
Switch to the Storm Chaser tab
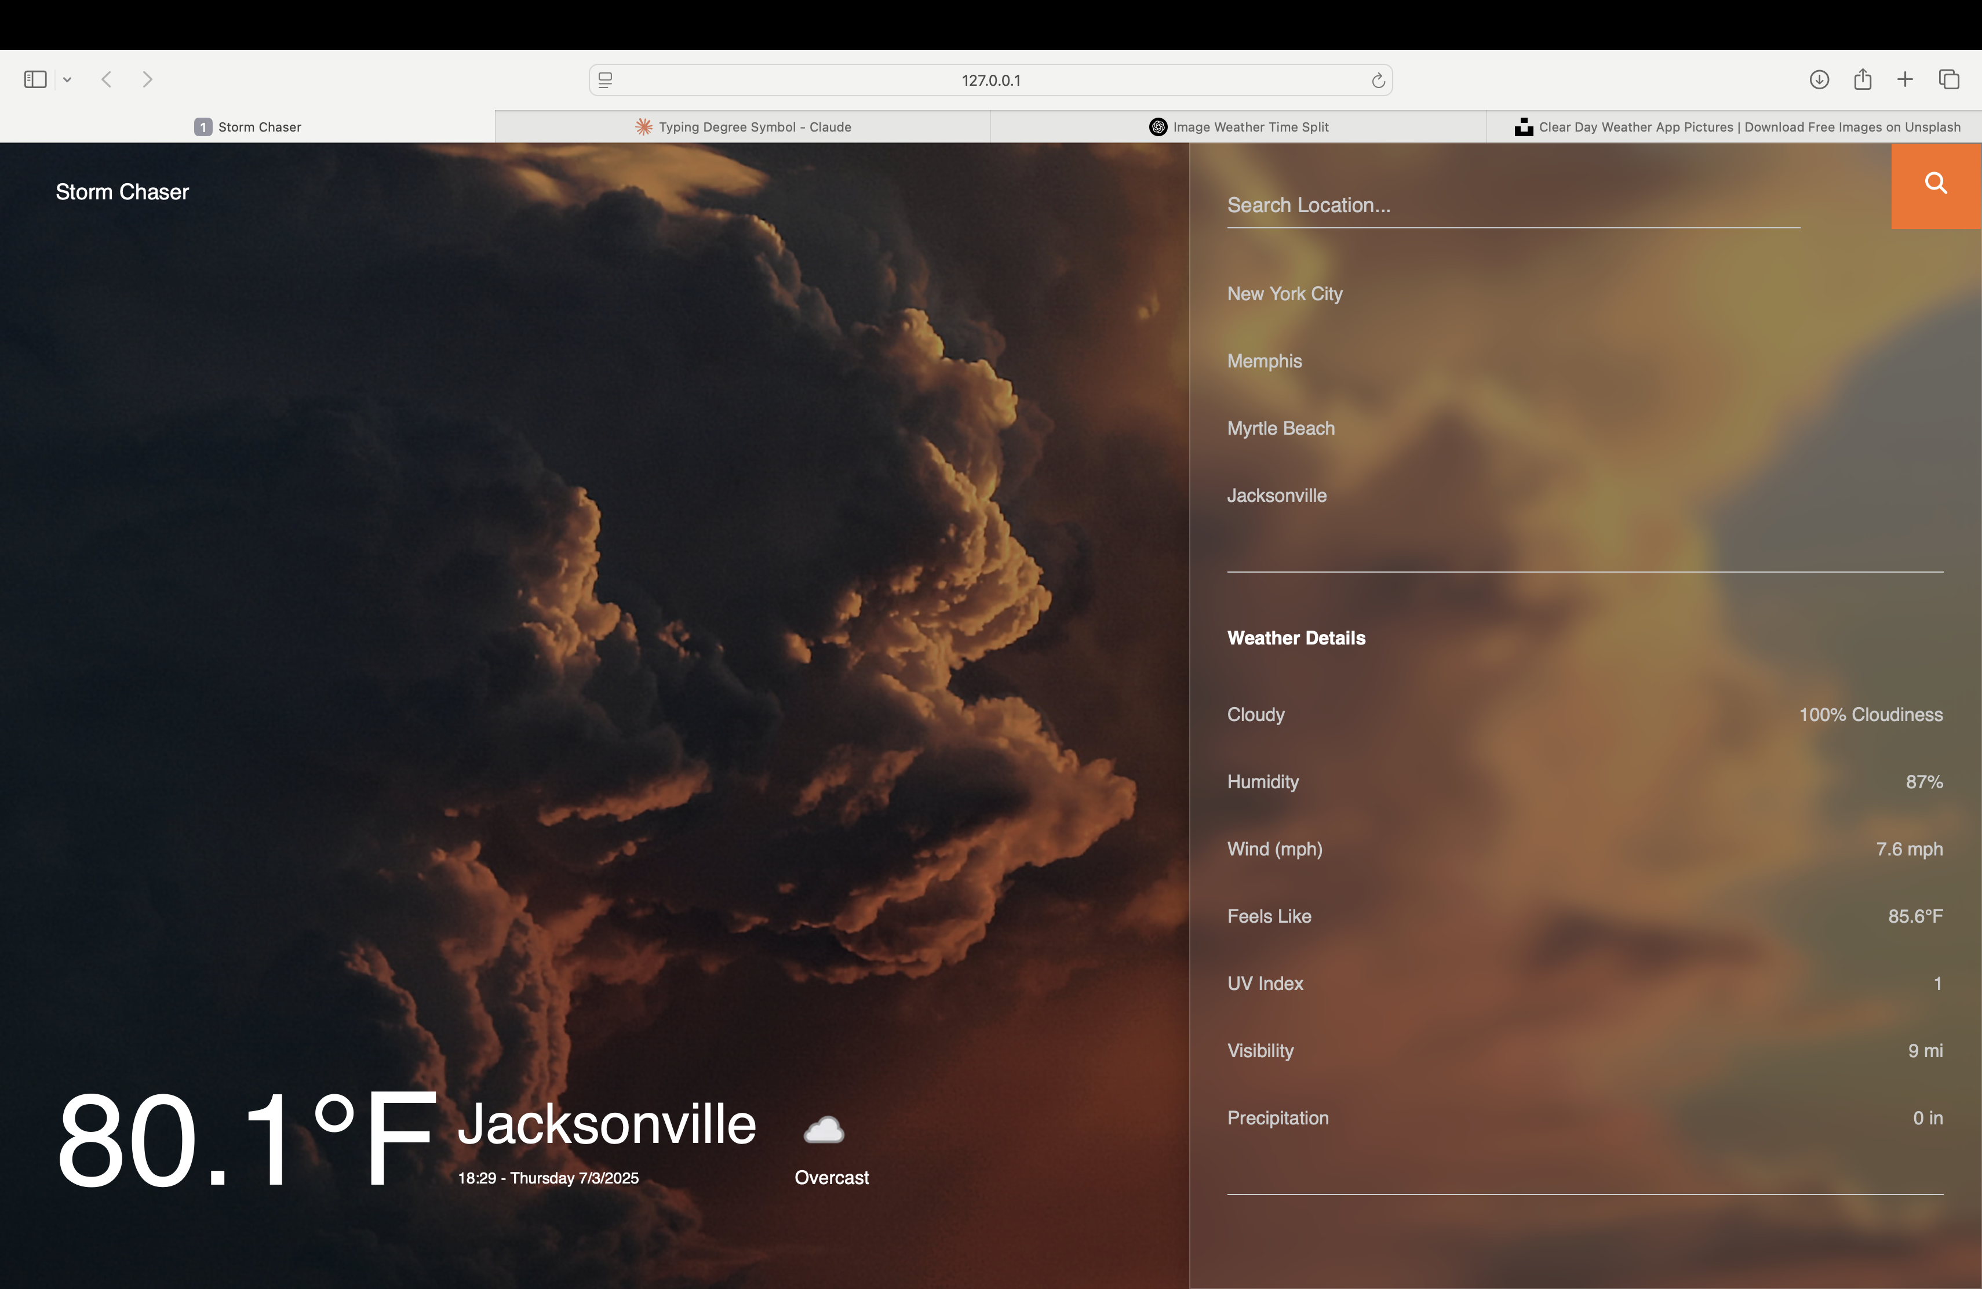(247, 126)
